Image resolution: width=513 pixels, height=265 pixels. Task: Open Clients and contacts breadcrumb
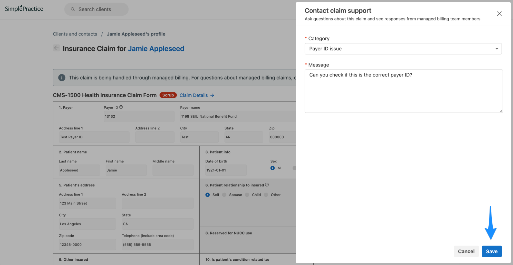75,34
